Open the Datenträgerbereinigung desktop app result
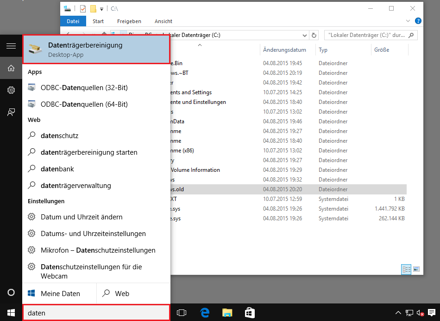Viewport: 440px width, 321px height. click(96, 49)
